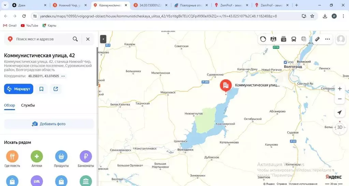Zoom in the map with plus button
349x186 pixels.
click(339, 89)
